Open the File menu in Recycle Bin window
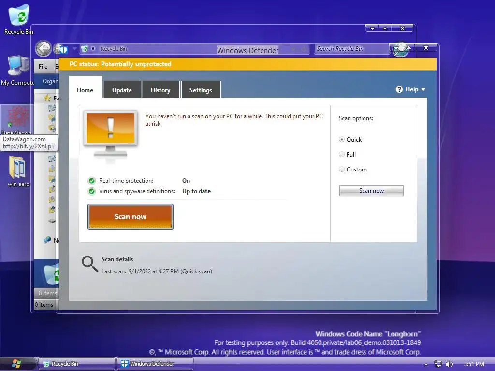Screen dimensions: 495x371 click(x=43, y=67)
